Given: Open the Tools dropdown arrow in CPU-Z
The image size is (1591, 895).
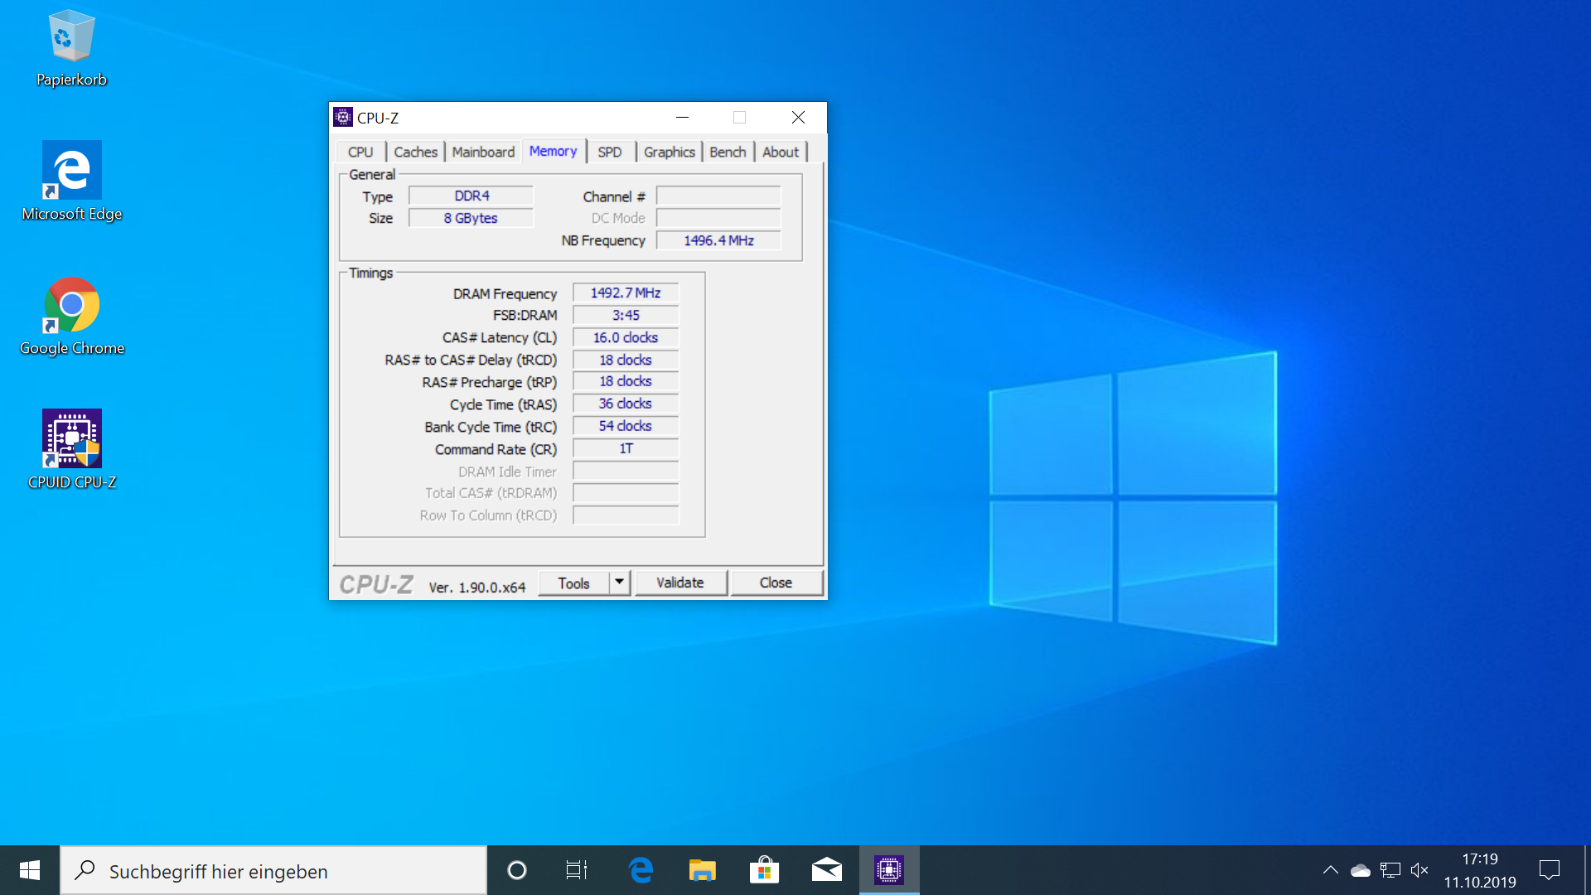Looking at the screenshot, I should click(x=620, y=583).
